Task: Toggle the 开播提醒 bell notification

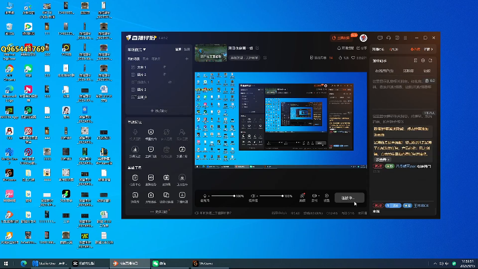Action: pyautogui.click(x=345, y=48)
